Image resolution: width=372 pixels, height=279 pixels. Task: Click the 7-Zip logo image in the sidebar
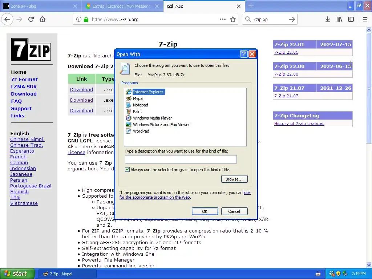(x=31, y=49)
